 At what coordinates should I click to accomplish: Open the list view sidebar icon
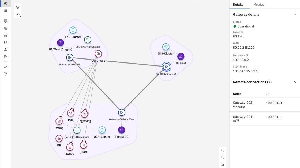(x=6, y=11)
